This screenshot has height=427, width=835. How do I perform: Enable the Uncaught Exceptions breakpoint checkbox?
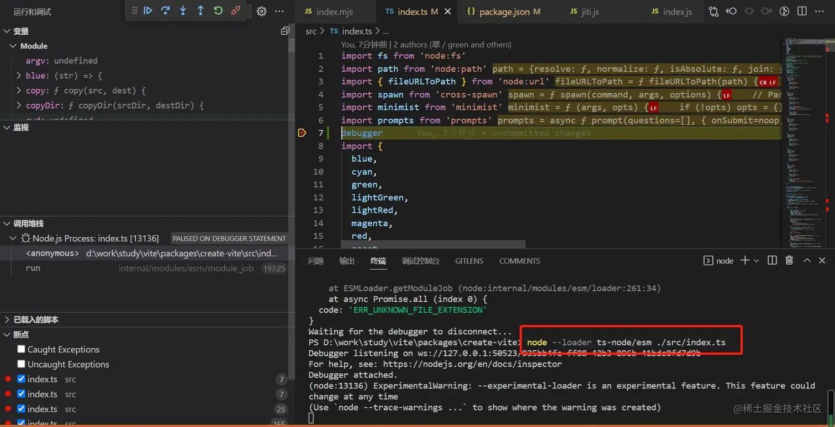21,364
